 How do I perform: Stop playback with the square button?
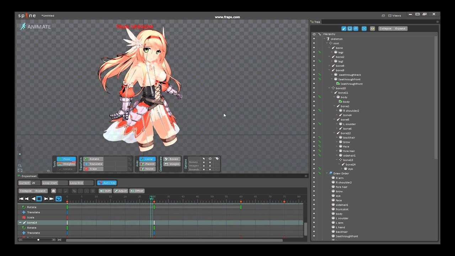tap(39, 199)
